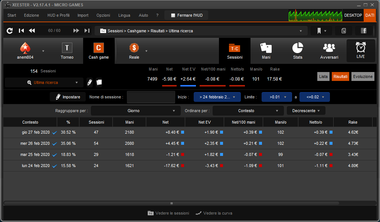Toggle checkmark for mar 25 feb 2020
This screenshot has width=380, height=222.
click(x=55, y=155)
